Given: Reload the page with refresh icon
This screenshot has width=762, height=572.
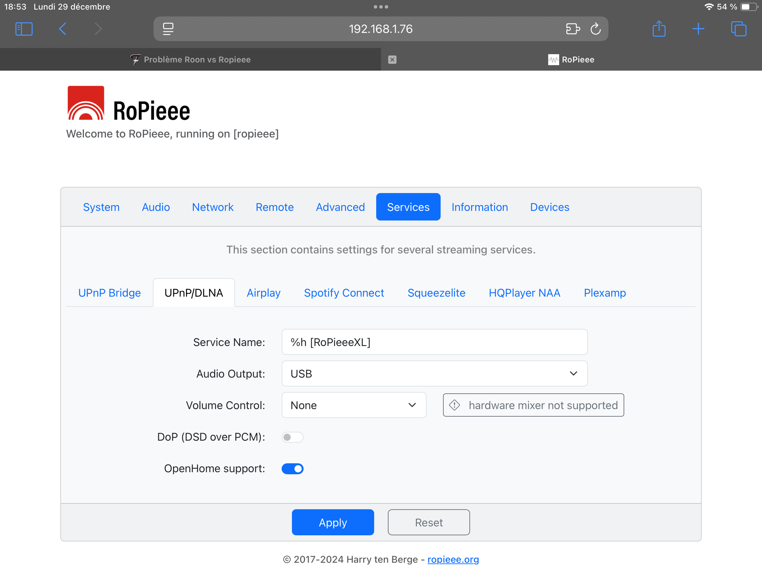Looking at the screenshot, I should (x=595, y=28).
